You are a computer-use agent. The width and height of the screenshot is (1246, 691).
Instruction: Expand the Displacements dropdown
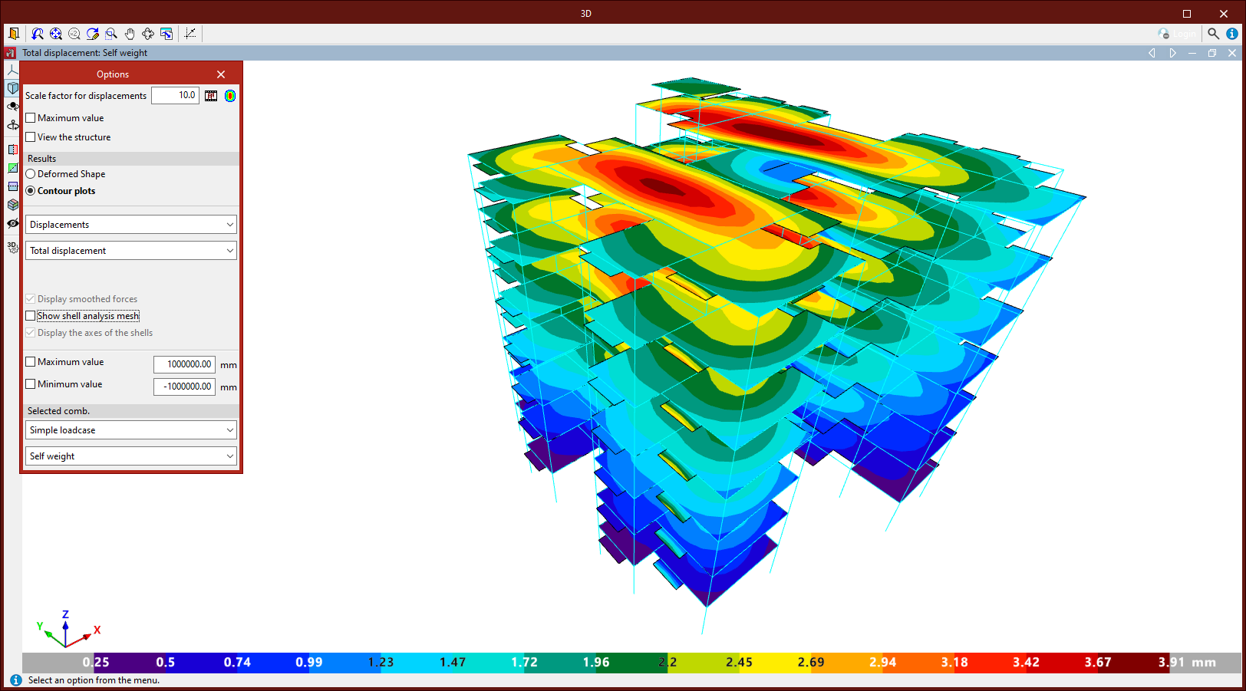pos(131,225)
